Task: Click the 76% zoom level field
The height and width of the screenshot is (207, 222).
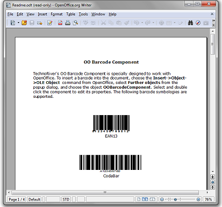Action: click(x=208, y=199)
